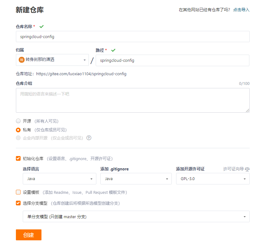Open the 选择语言 Java dropdown
Image resolution: width=274 pixels, height=245 pixels.
point(60,179)
